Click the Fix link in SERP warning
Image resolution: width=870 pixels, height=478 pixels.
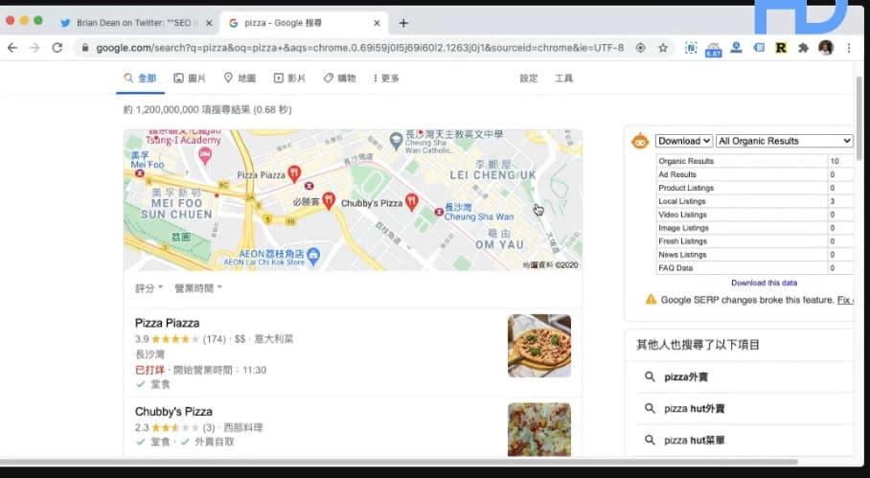pos(844,300)
